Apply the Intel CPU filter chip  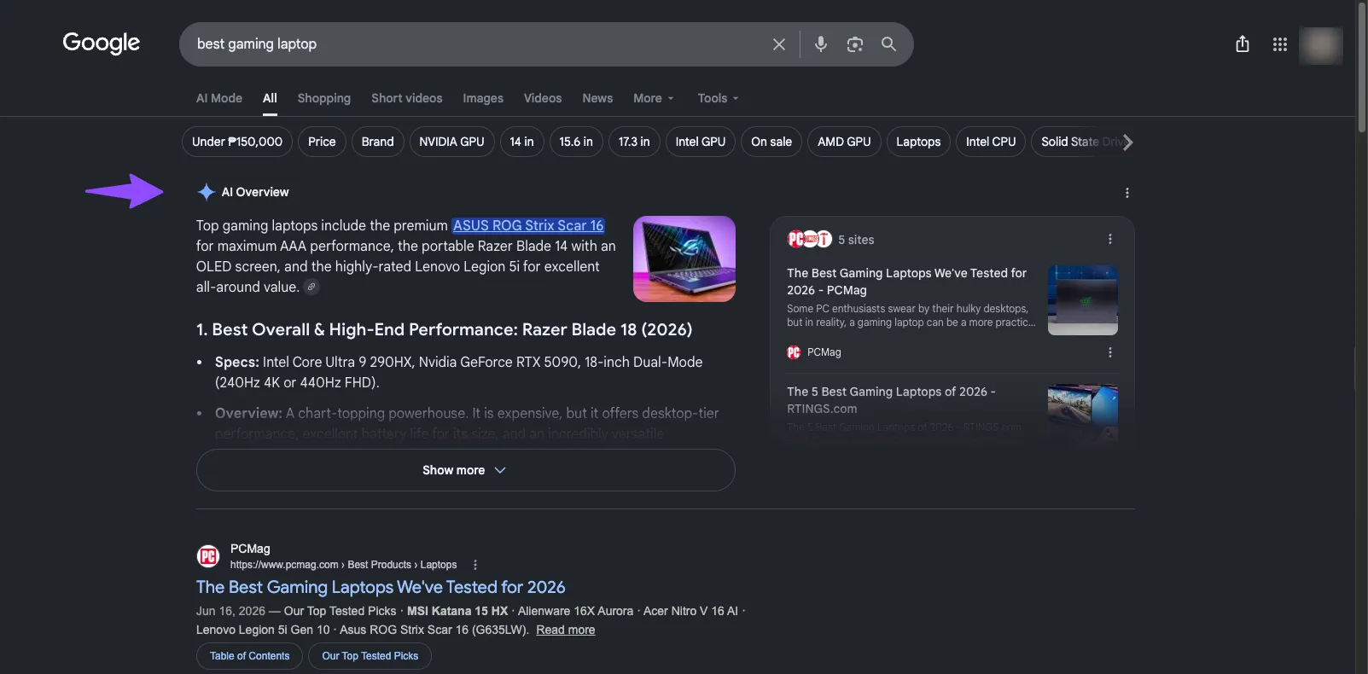click(991, 142)
